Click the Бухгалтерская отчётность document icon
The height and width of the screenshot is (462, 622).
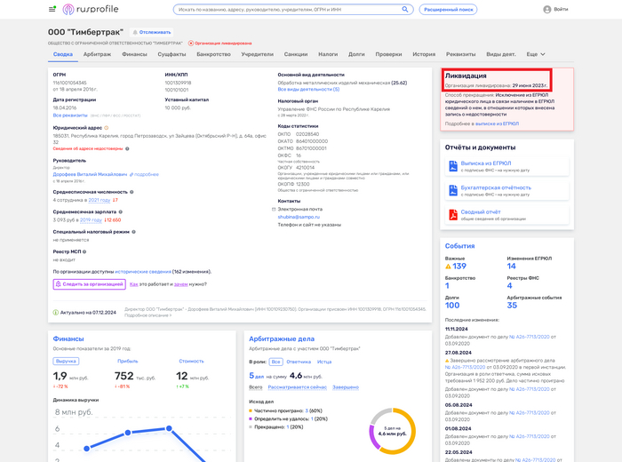[x=452, y=190]
